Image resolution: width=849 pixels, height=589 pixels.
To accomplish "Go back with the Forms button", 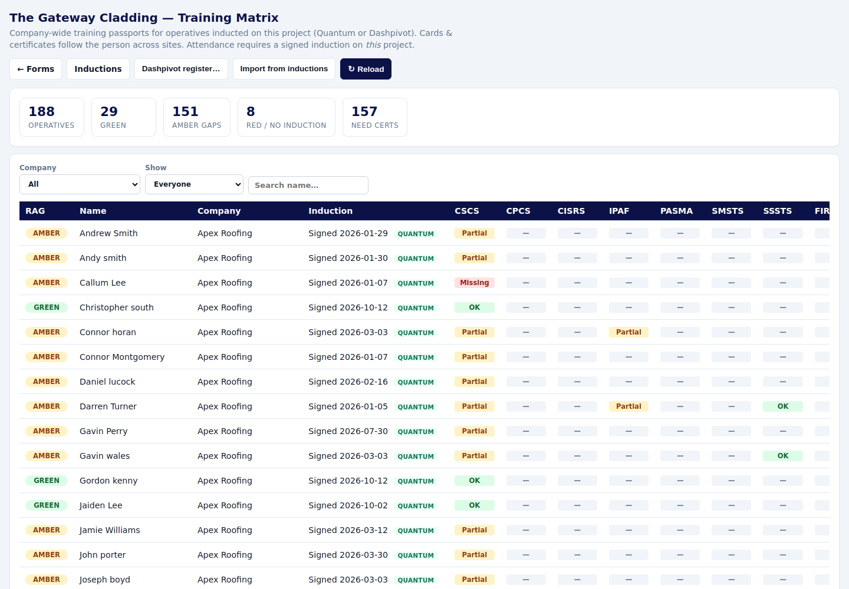I will [36, 69].
